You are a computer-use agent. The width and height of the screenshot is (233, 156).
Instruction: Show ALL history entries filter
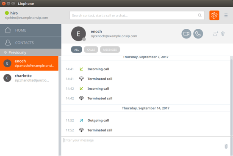77,49
